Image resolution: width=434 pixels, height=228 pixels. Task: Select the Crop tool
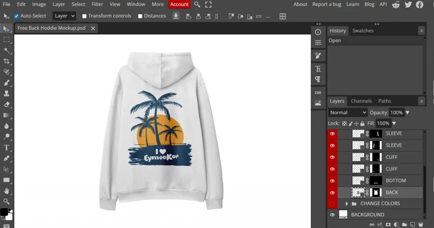[x=6, y=61]
